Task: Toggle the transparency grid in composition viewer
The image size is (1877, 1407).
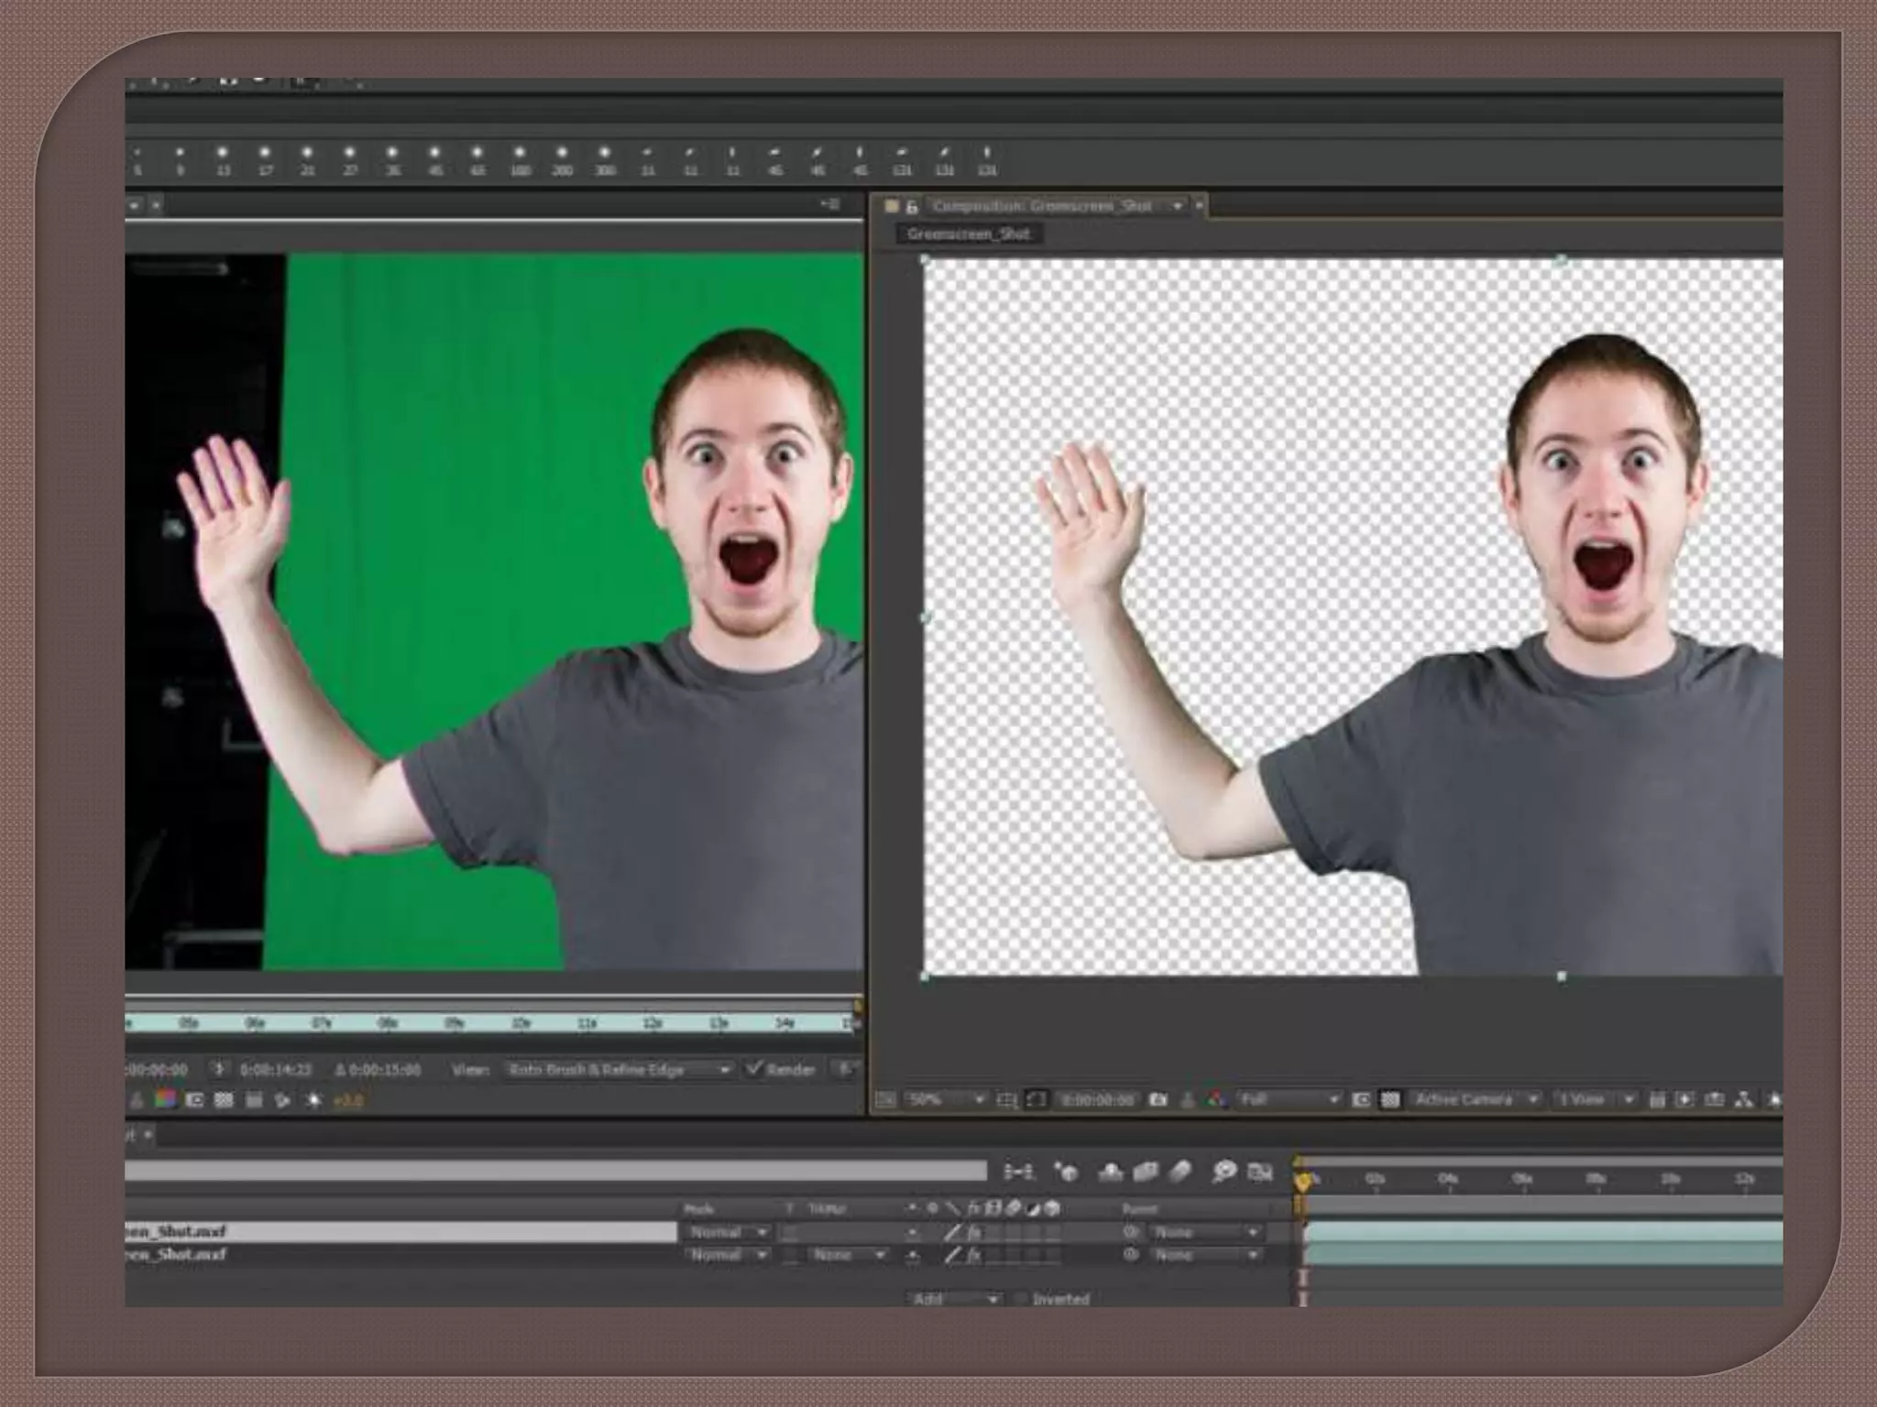Action: (1390, 1099)
